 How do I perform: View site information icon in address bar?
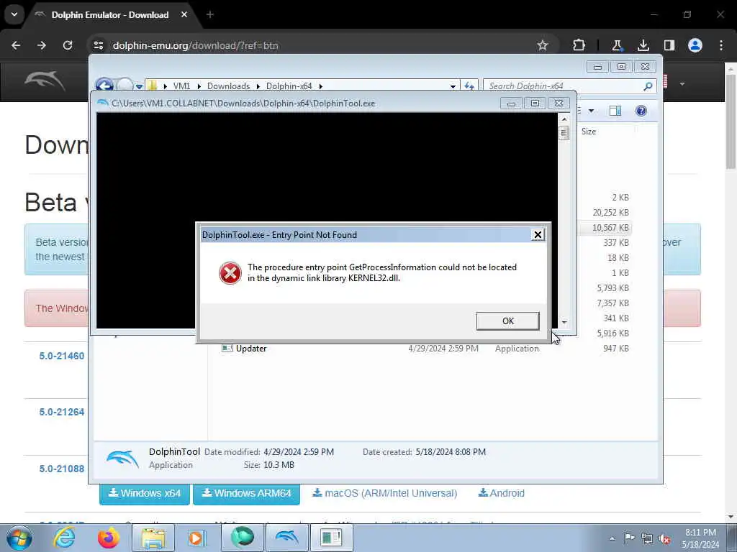point(98,45)
